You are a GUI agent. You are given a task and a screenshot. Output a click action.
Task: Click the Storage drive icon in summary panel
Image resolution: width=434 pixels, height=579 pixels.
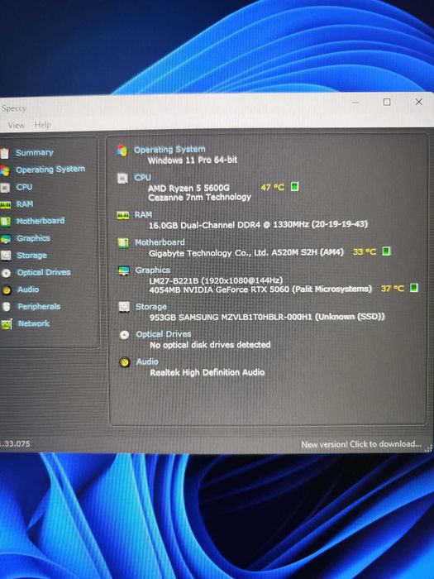pos(124,307)
